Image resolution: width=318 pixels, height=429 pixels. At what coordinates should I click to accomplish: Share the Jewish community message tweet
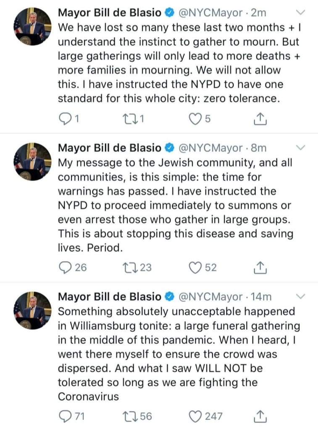(261, 267)
